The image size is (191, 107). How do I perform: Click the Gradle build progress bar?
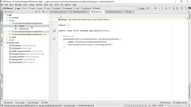(134, 106)
